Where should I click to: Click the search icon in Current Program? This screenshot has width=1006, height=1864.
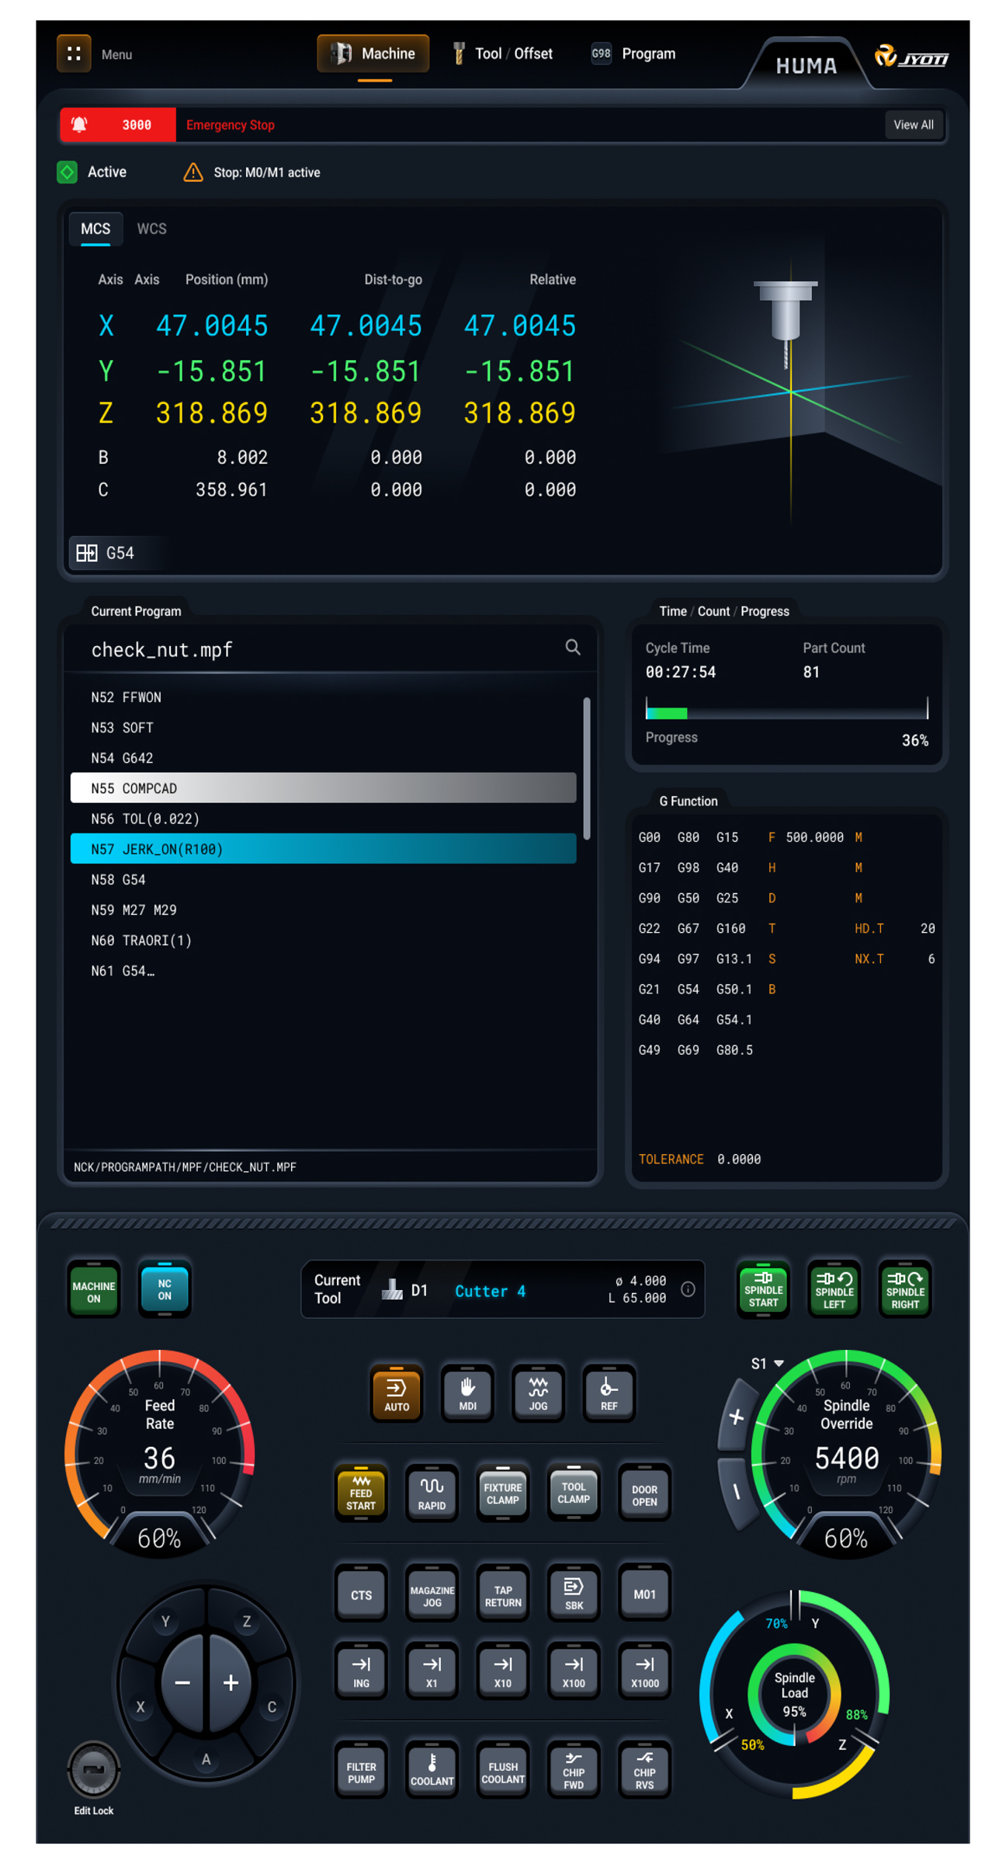[x=572, y=647]
